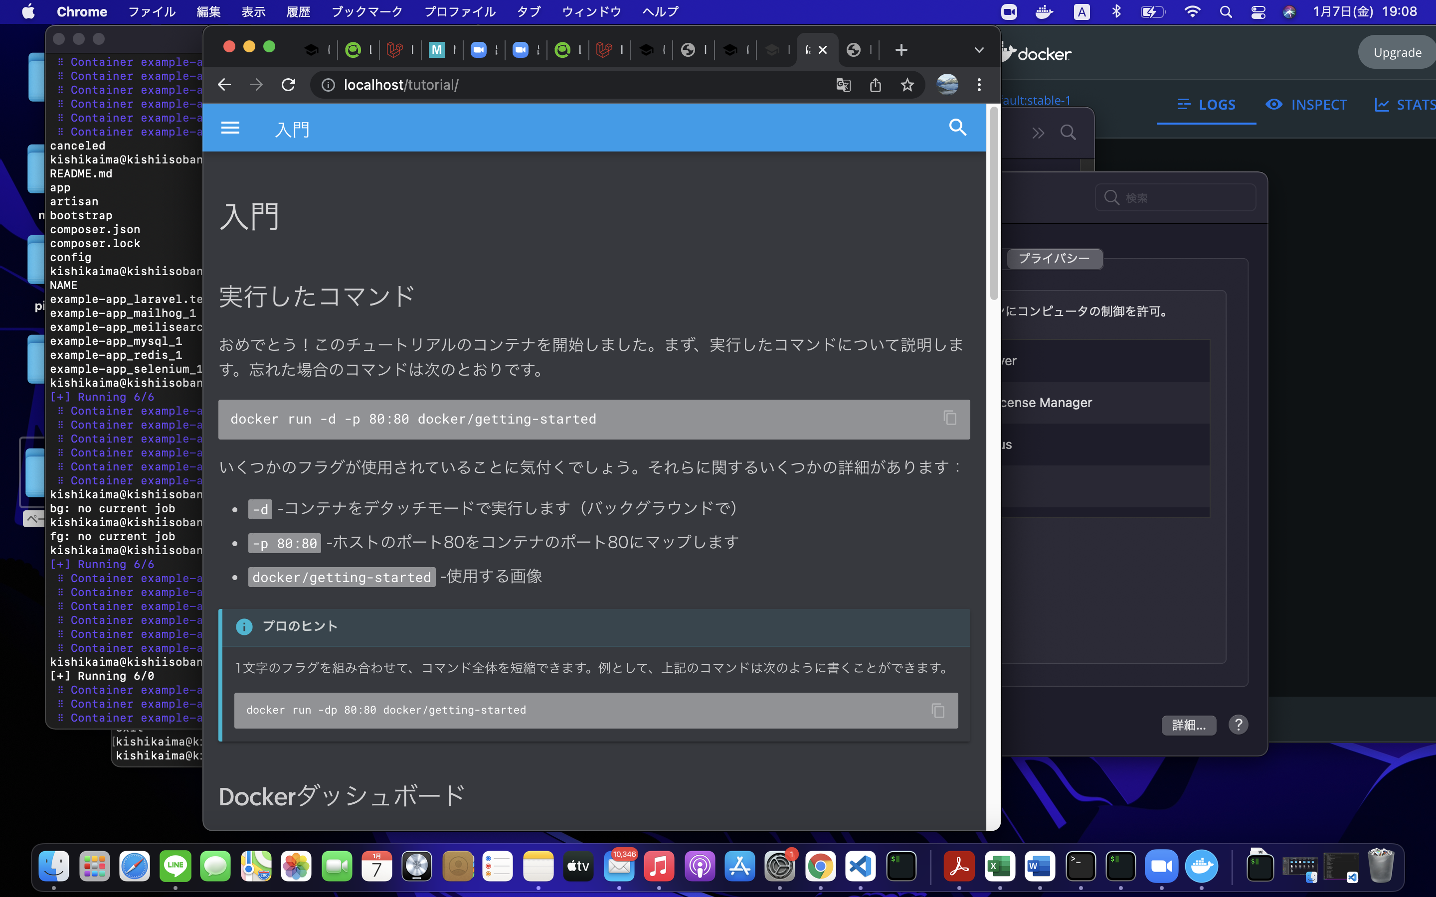Click copy icon for docker run command
The height and width of the screenshot is (897, 1436).
click(950, 418)
